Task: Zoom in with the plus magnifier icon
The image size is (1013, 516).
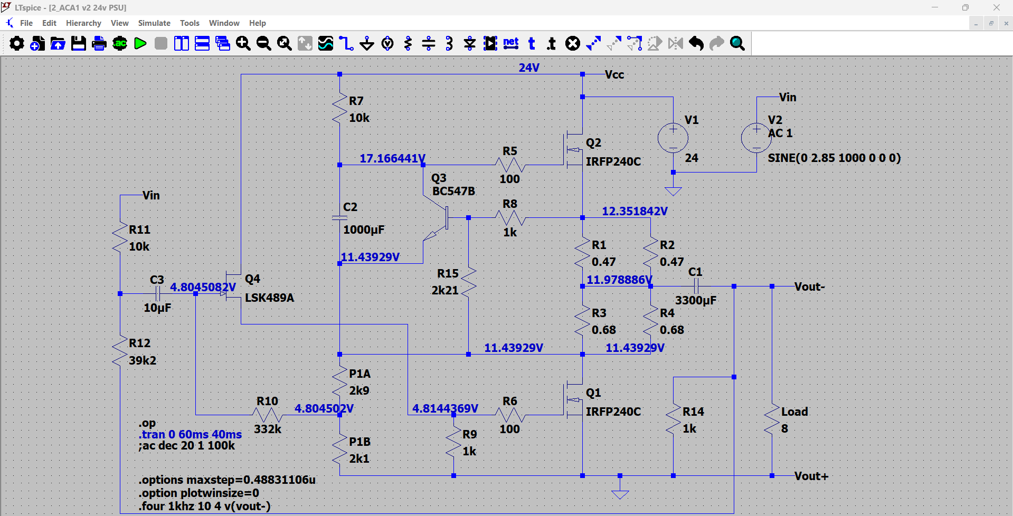Action: pos(243,43)
